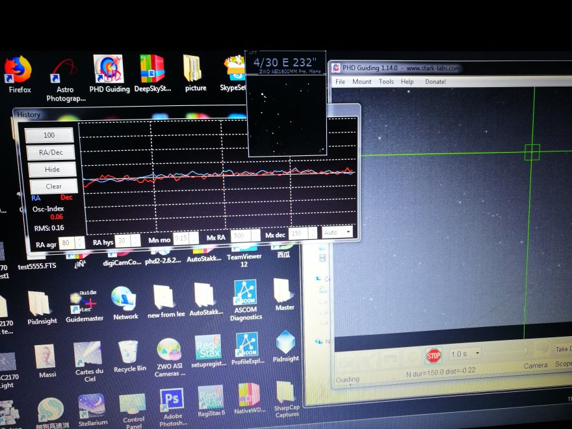572x429 pixels.
Task: Open the 'picture' folder on desktop
Action: 195,73
